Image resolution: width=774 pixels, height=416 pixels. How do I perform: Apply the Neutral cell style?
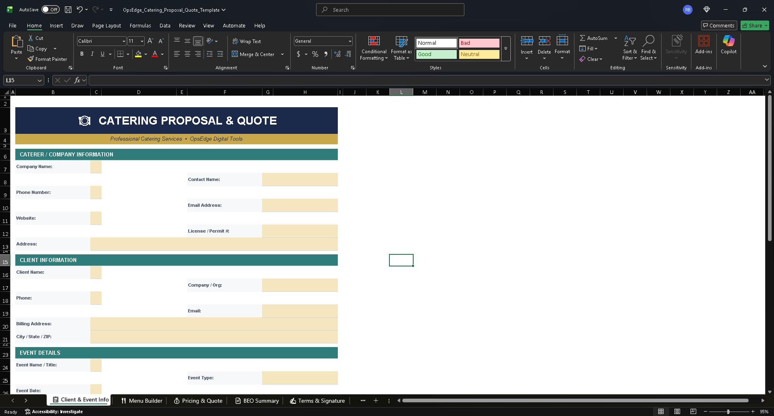(x=479, y=54)
